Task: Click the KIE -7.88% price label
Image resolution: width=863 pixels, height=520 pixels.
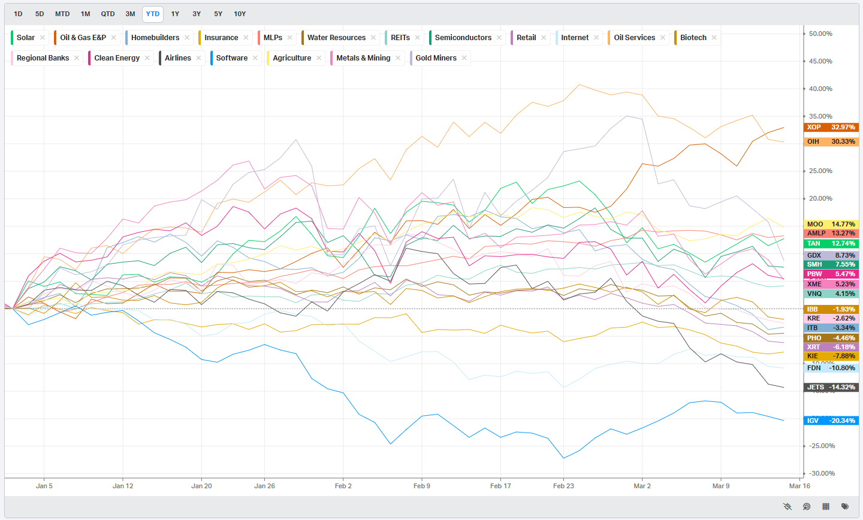Action: [x=831, y=356]
